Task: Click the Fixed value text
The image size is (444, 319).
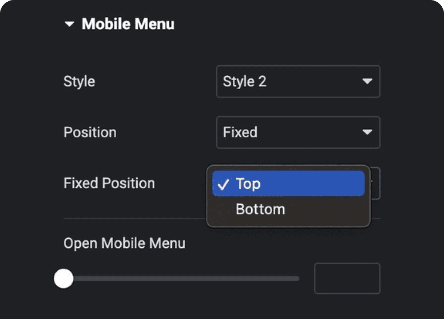Action: 240,132
